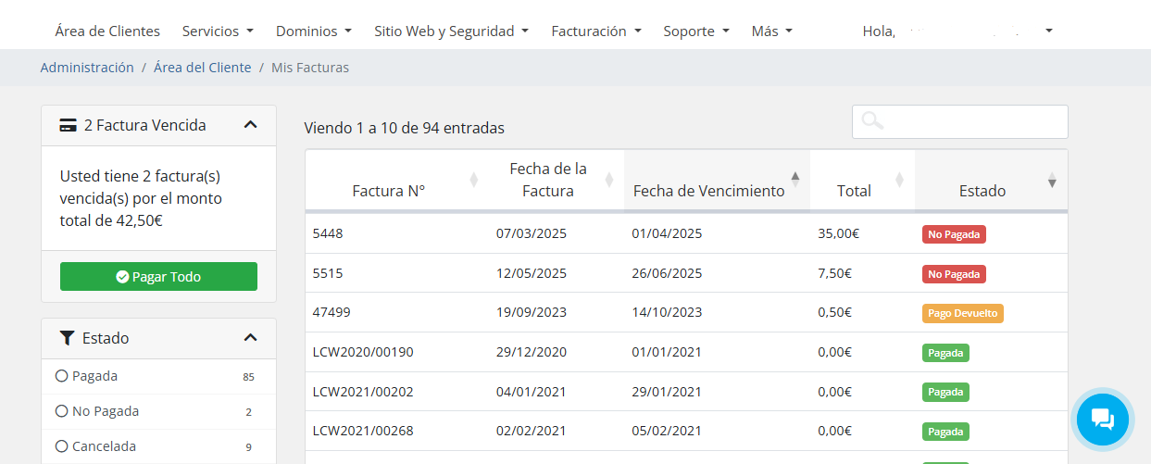Viewport: 1151px width, 464px height.
Task: Click the credit card icon beside Factura Vencida
Action: point(68,125)
